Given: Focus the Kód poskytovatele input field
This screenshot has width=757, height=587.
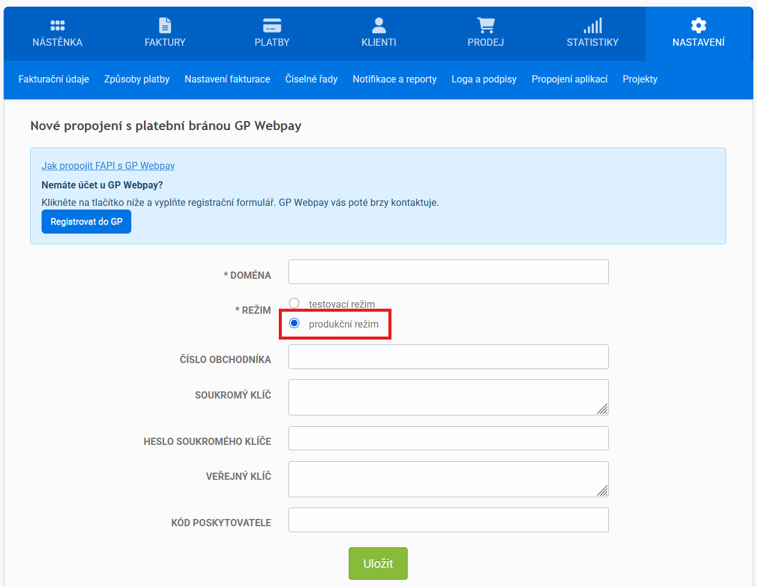Looking at the screenshot, I should click(449, 520).
